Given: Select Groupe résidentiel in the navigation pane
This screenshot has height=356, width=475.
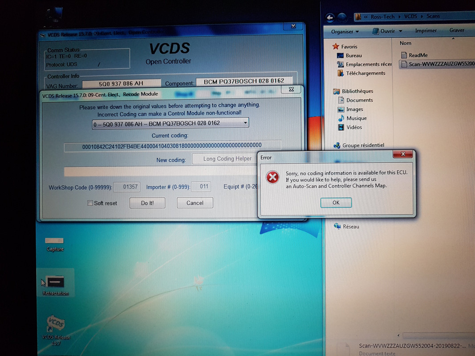Looking at the screenshot, I should click(359, 146).
